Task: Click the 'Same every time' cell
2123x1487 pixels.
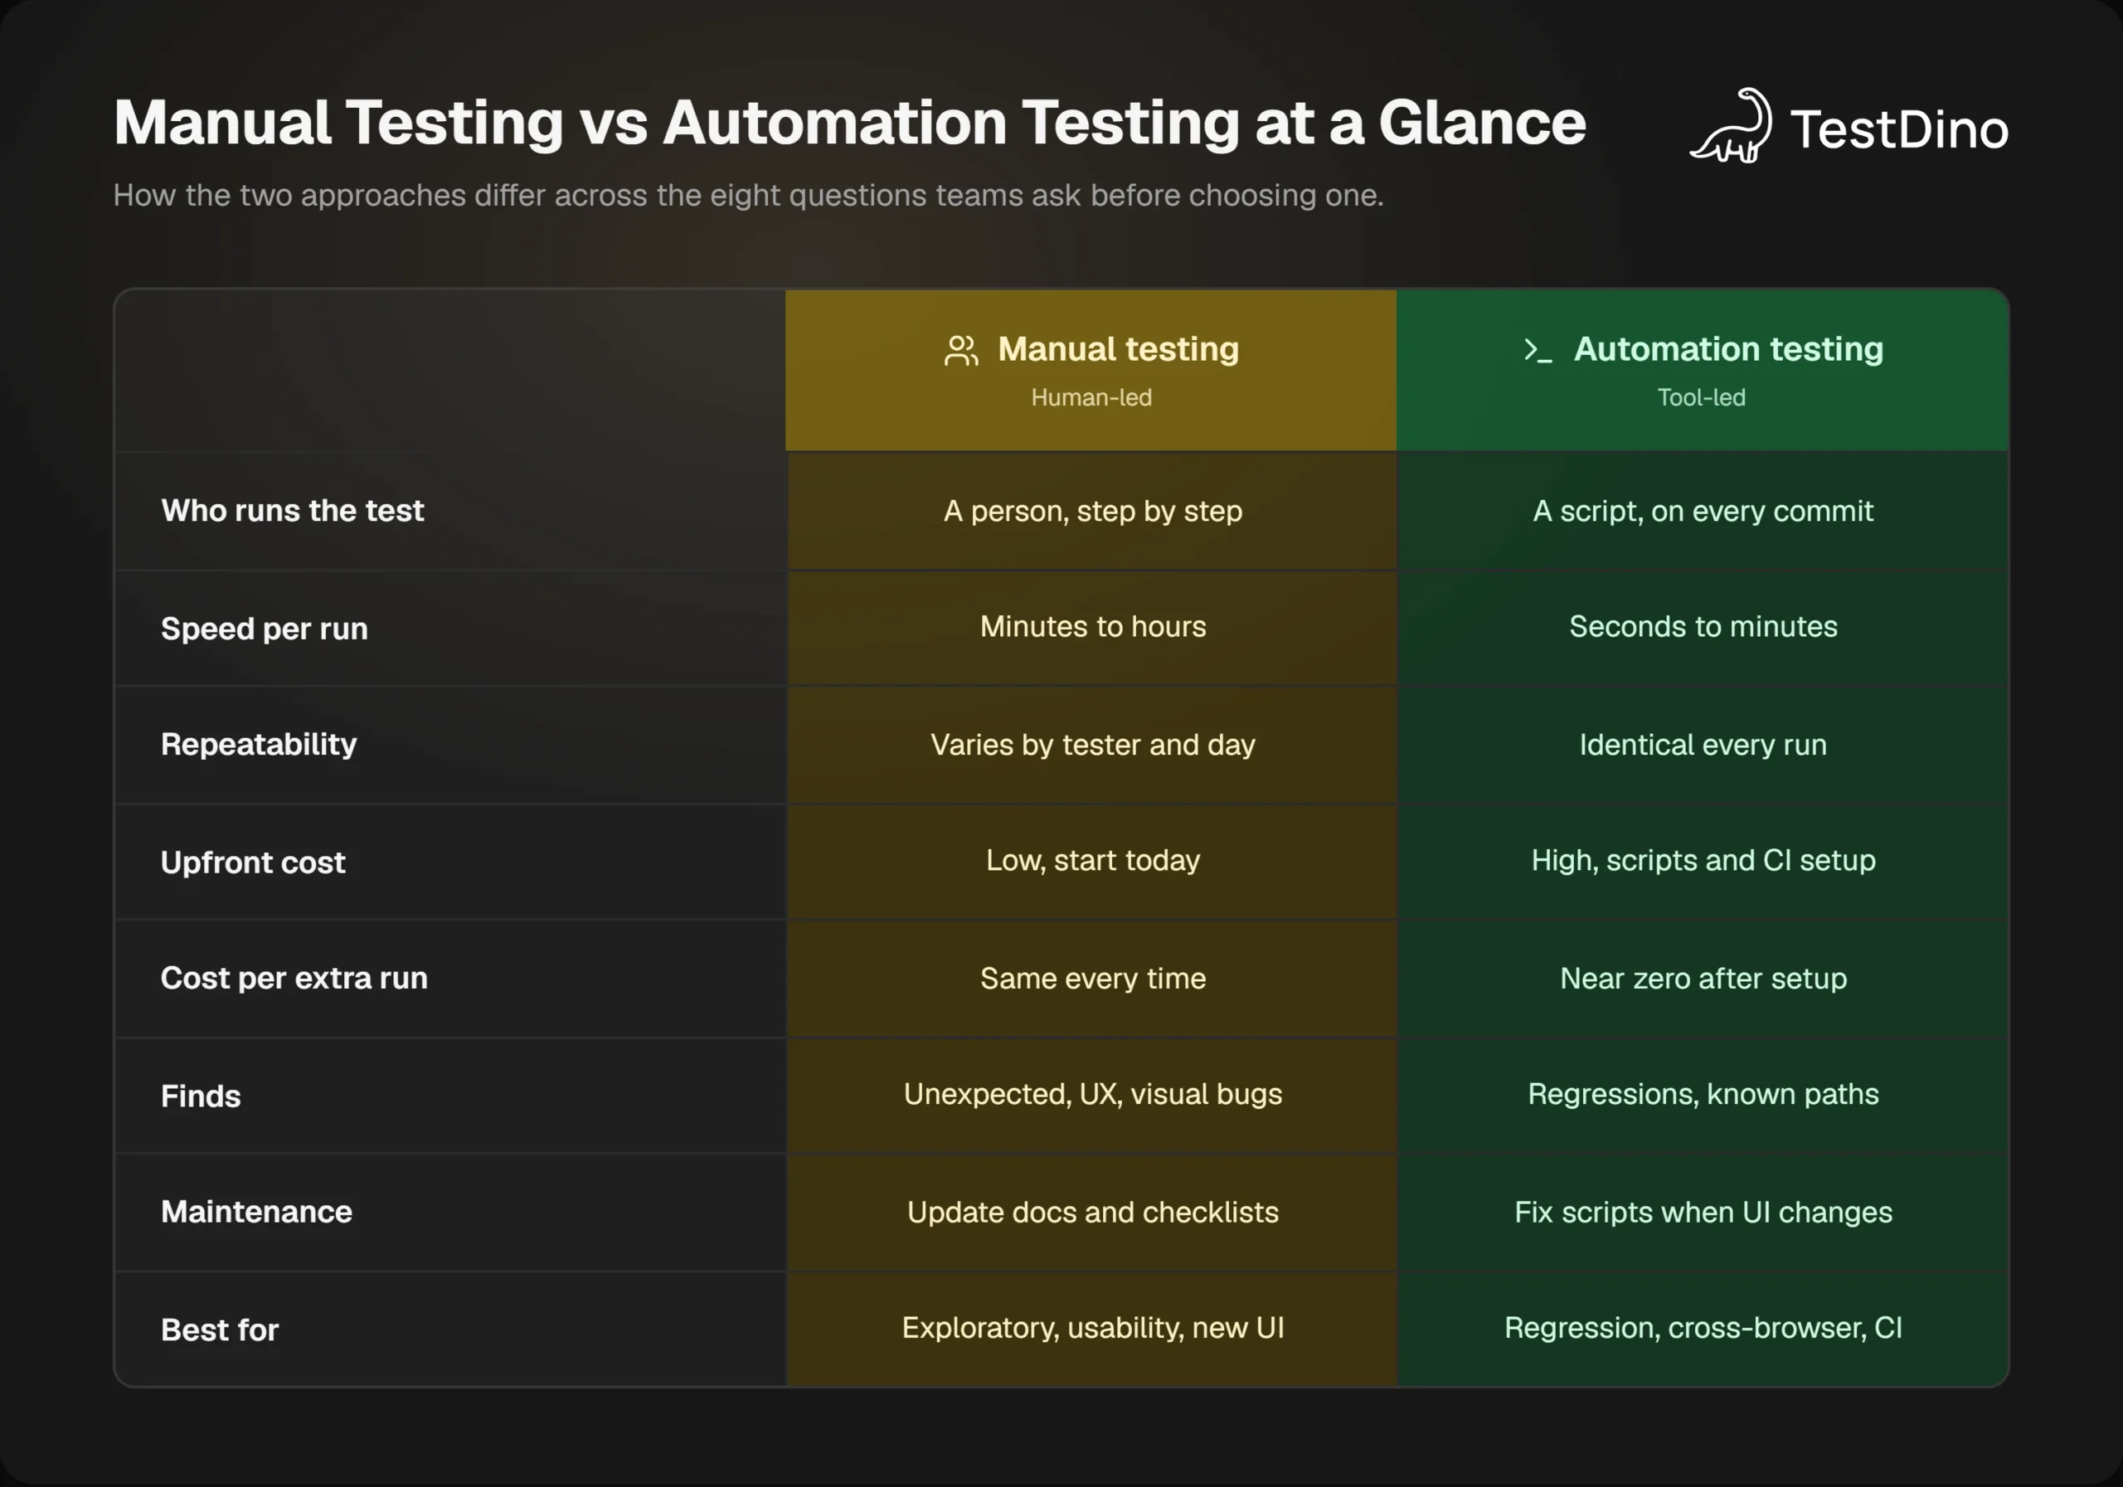Action: (x=1092, y=979)
